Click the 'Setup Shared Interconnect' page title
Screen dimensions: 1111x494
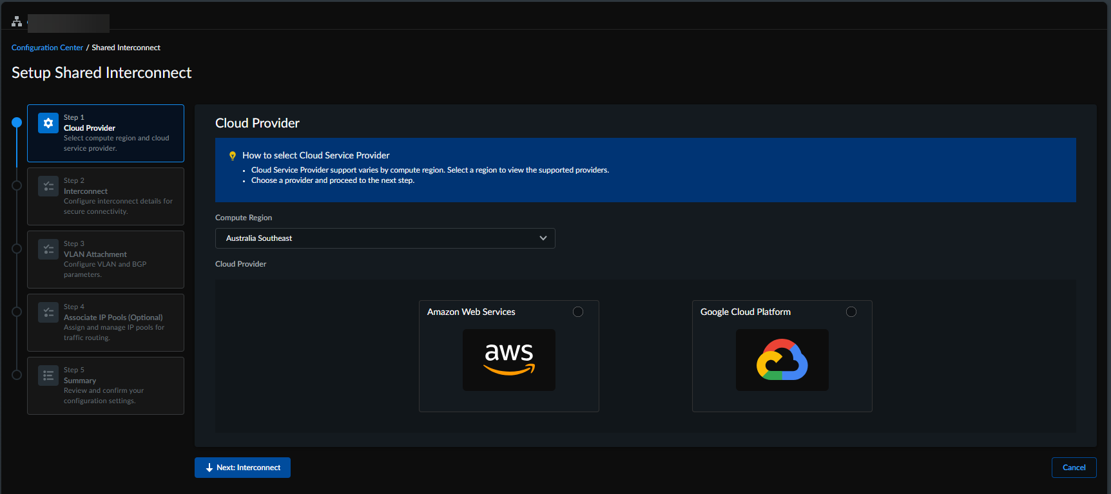pos(102,73)
